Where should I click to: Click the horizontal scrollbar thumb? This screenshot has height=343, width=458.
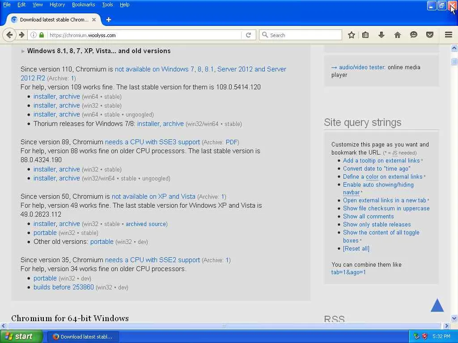(x=224, y=326)
